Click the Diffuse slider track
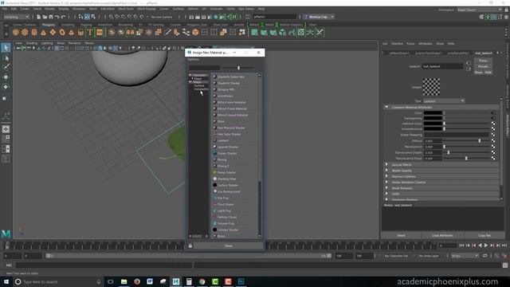This screenshot has height=287, width=510. (x=467, y=141)
